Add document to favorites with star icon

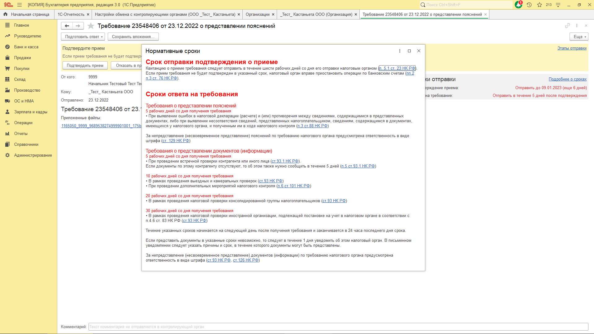click(x=91, y=26)
